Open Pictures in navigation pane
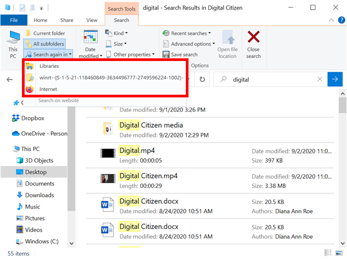Image resolution: width=347 pixels, height=259 pixels. 31,218
